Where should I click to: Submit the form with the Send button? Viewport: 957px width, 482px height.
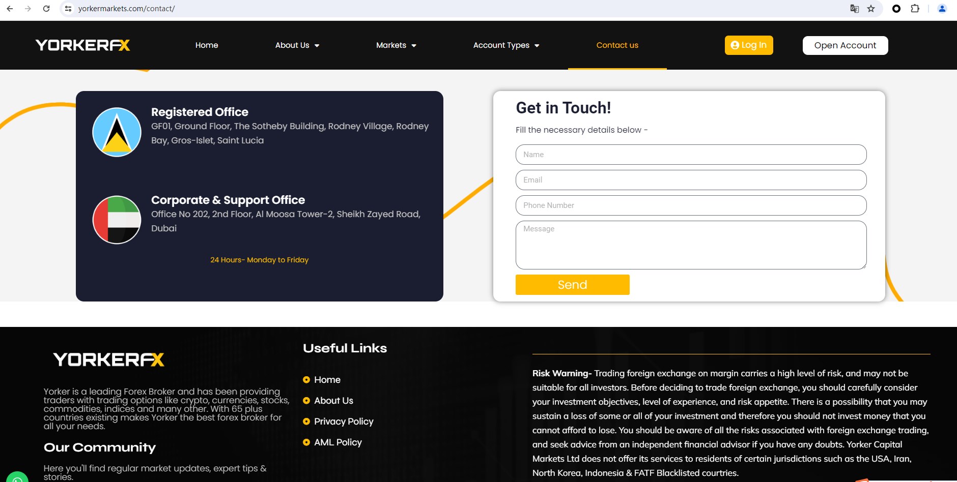pos(573,285)
